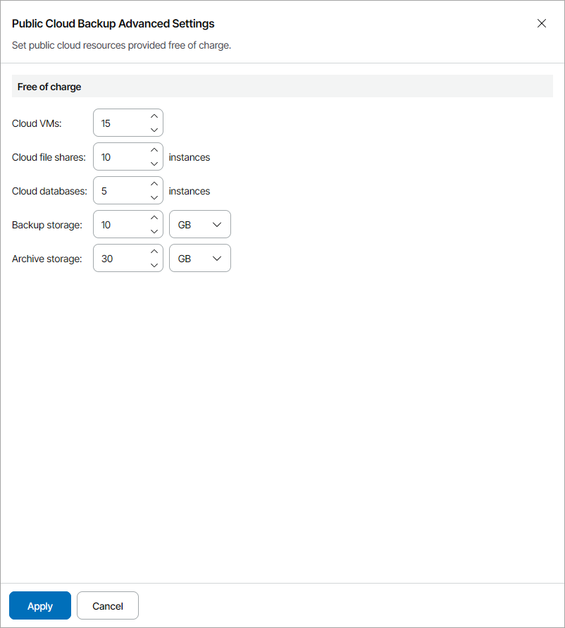Decrease the Cloud VMs value
Screen dimensions: 565x628
(x=154, y=130)
